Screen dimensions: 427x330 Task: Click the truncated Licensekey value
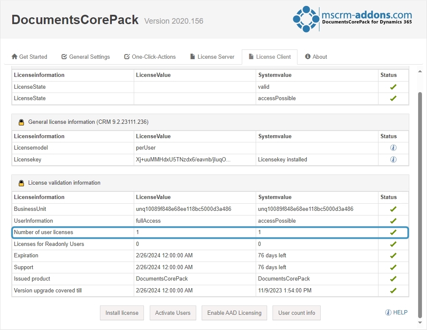pos(183,160)
